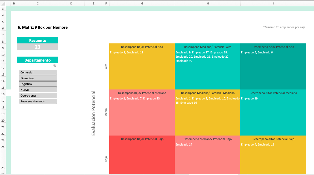Click the clear filter icon on Departamento slicer

(55, 66)
